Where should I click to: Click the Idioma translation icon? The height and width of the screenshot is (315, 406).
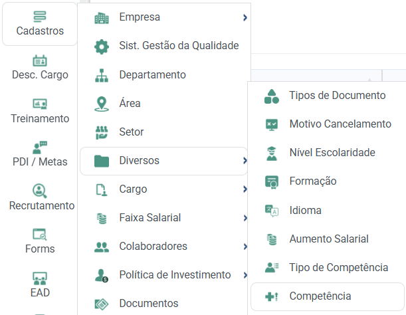coord(272,211)
